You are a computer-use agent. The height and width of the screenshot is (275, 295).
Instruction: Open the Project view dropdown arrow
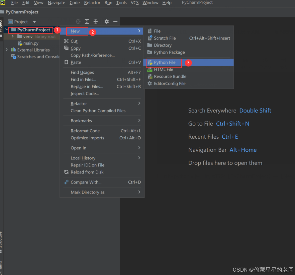coord(34,22)
